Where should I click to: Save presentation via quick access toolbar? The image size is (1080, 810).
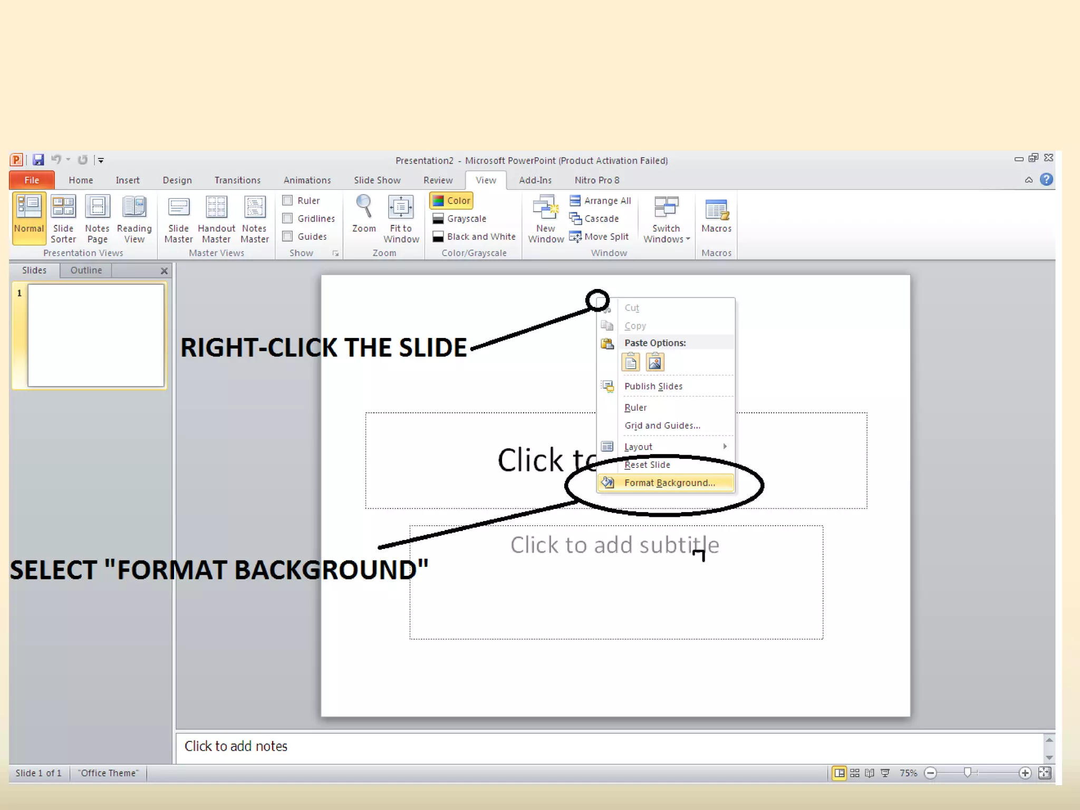(38, 160)
